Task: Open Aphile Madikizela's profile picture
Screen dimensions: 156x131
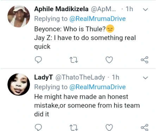Action: [19, 16]
